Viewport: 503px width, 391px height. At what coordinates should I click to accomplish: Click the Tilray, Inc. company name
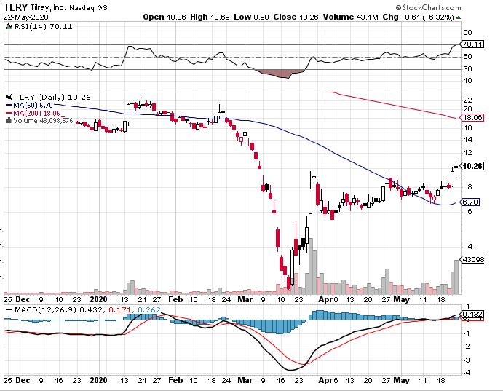(48, 8)
